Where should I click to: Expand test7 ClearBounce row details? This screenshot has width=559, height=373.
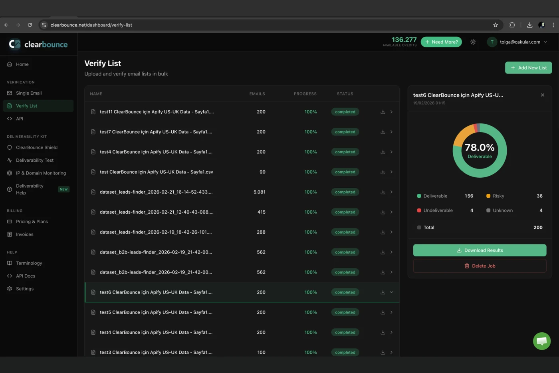tap(392, 132)
